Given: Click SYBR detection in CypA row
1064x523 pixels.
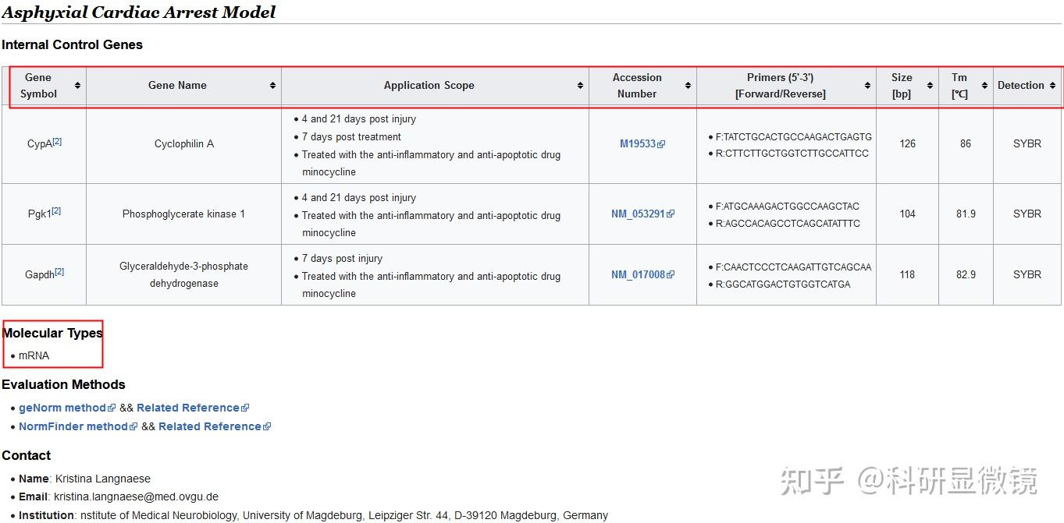Looking at the screenshot, I should point(1027,144).
